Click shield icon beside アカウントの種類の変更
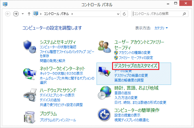194x128 pixels. [116, 53]
